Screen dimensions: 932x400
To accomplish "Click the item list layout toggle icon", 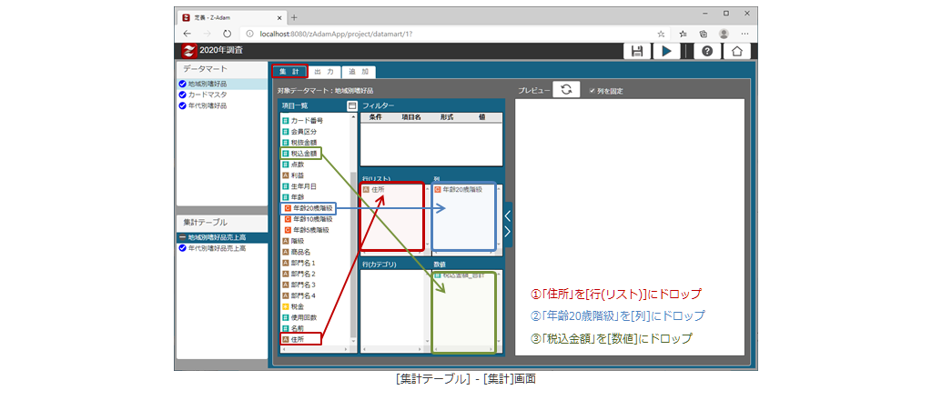I will [351, 105].
